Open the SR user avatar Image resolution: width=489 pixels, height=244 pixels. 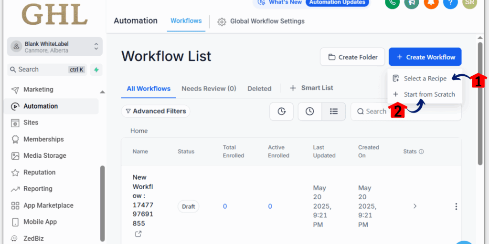[x=470, y=2]
